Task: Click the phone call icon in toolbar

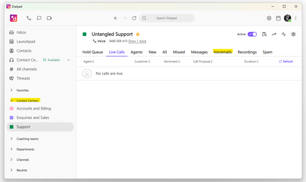Action: click(x=29, y=18)
